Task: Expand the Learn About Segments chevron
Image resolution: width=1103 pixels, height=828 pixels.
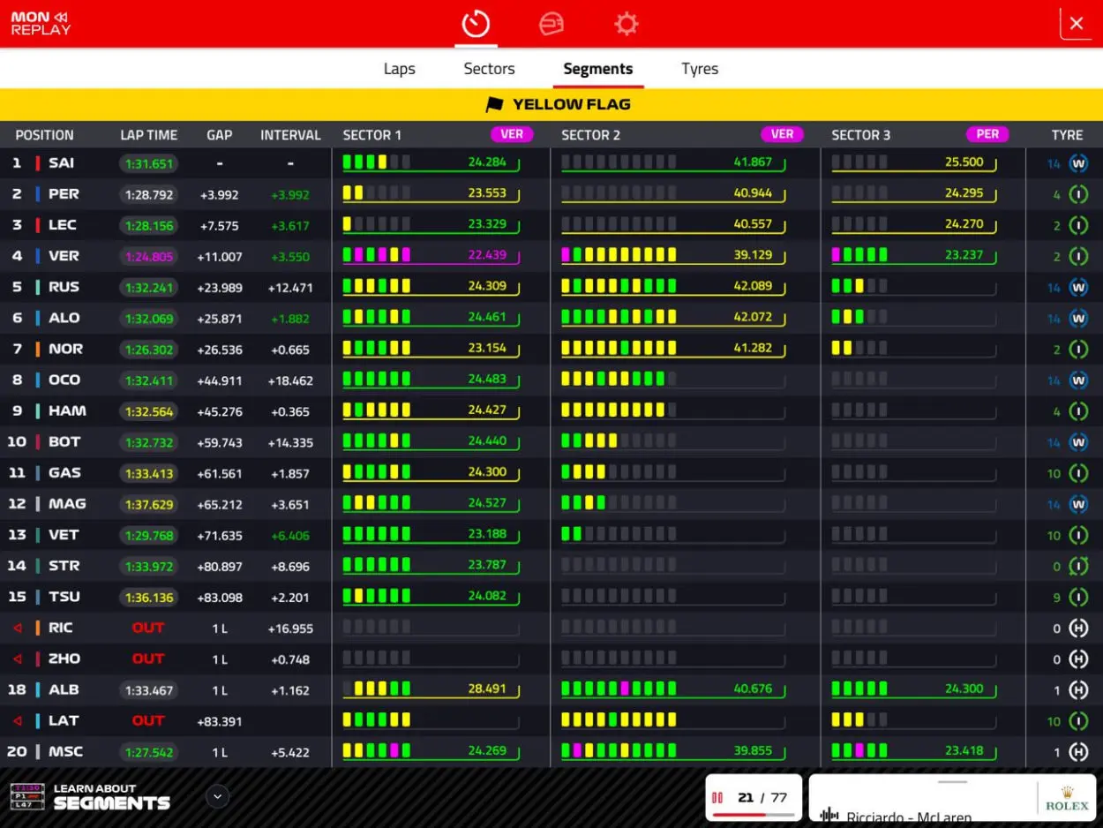Action: pos(217,796)
